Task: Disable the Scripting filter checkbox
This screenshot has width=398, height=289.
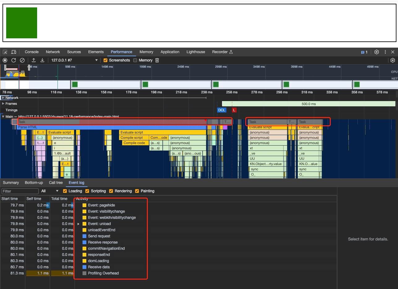Action: [x=88, y=191]
